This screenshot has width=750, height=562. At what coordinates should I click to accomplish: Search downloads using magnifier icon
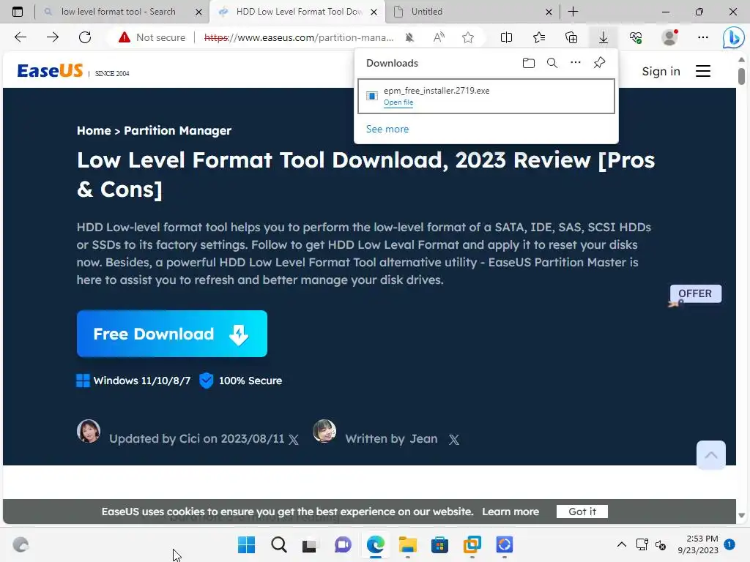[552, 63]
